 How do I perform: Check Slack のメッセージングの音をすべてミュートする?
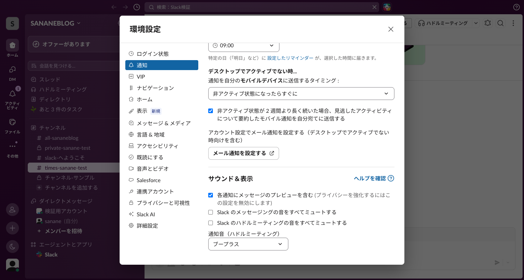(211, 212)
